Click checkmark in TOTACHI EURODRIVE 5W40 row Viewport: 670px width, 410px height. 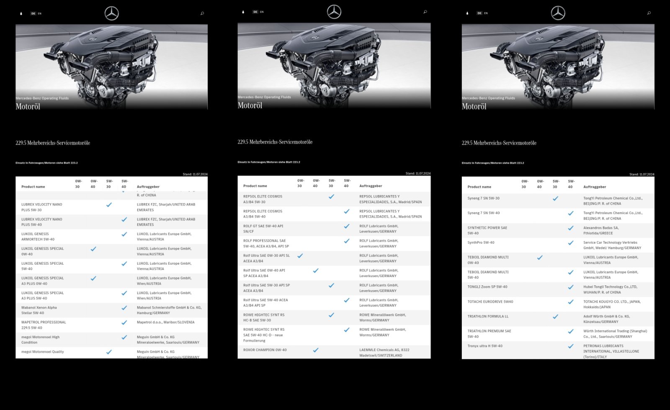[571, 302]
